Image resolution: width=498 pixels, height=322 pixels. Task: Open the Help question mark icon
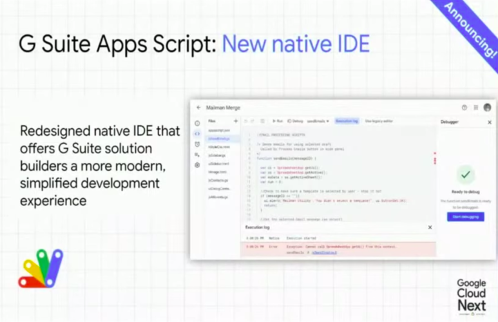tap(464, 108)
